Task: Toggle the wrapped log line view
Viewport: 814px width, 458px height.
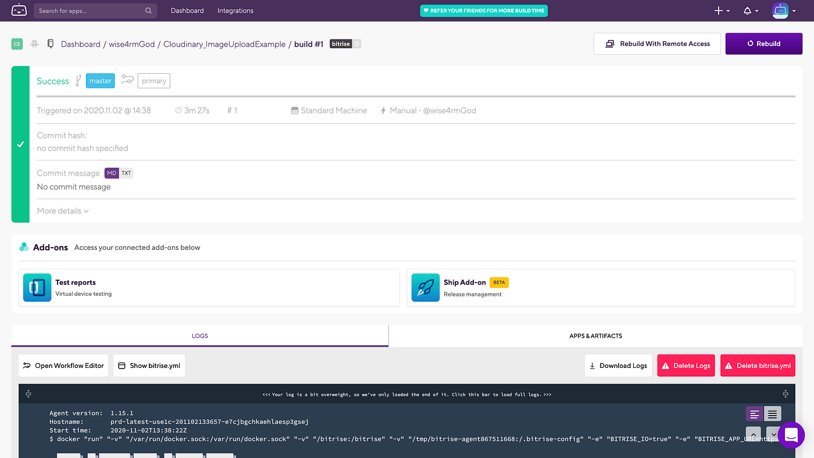Action: 754,413
